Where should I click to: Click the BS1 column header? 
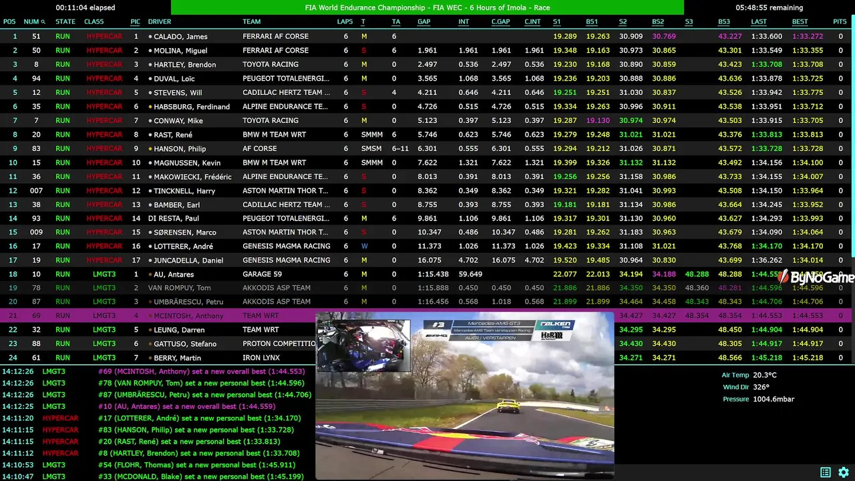pos(592,22)
